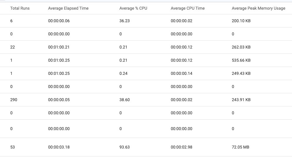292x157 pixels.
Task: Click the 72.05 MB memory usage cell
Action: tap(240, 147)
